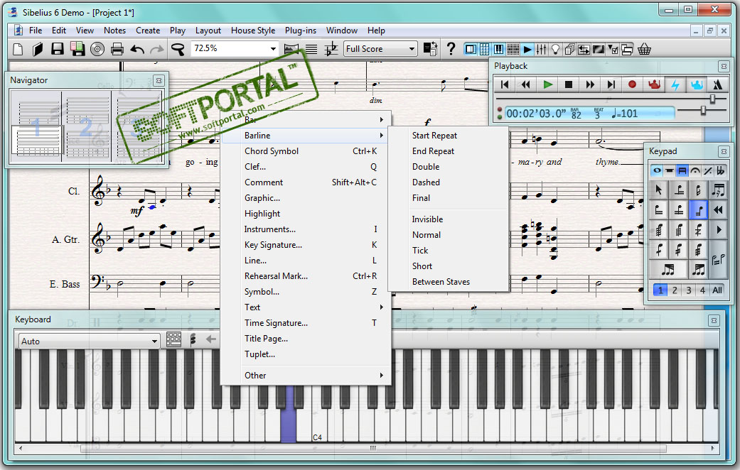Toggle the Mixer window toolbar button
This screenshot has width=740, height=470.
(541, 49)
